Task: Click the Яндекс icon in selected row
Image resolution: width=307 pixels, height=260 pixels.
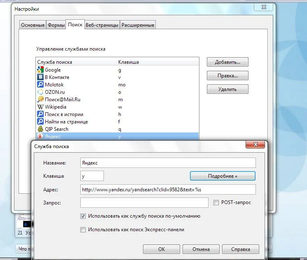Action: [40, 136]
